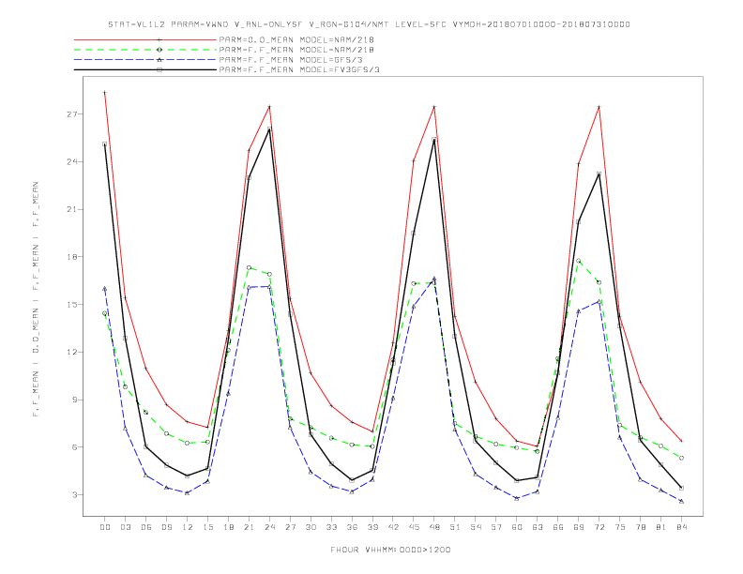Click y-axis value 9
Viewport: 743px width, 574px height.
tap(74, 400)
